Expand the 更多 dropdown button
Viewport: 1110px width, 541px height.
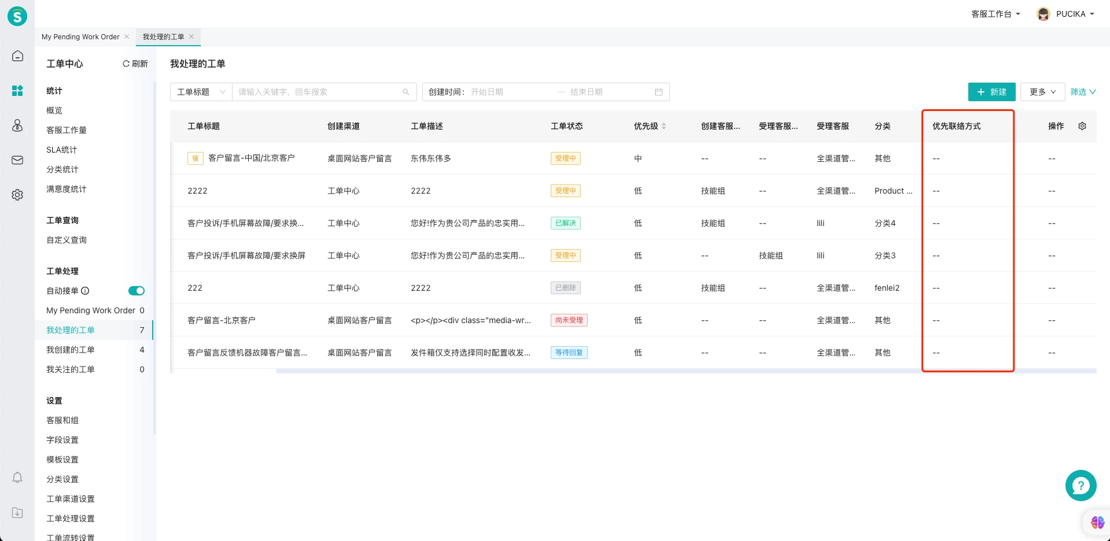pos(1043,92)
